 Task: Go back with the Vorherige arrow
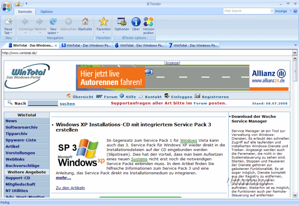pos(25,22)
